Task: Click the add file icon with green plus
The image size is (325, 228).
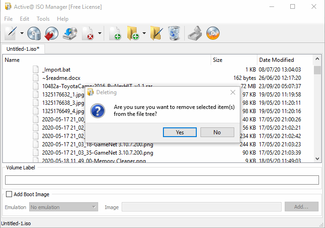Action: coord(115,33)
